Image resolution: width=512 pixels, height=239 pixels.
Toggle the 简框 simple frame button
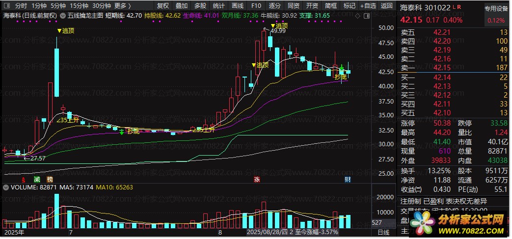pyautogui.click(x=331, y=5)
